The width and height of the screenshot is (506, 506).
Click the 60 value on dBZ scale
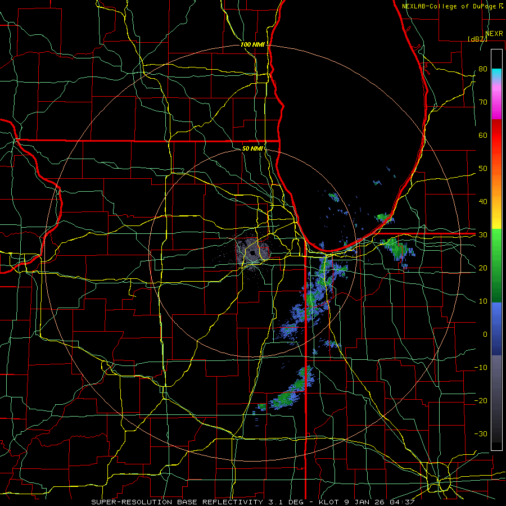(483, 135)
